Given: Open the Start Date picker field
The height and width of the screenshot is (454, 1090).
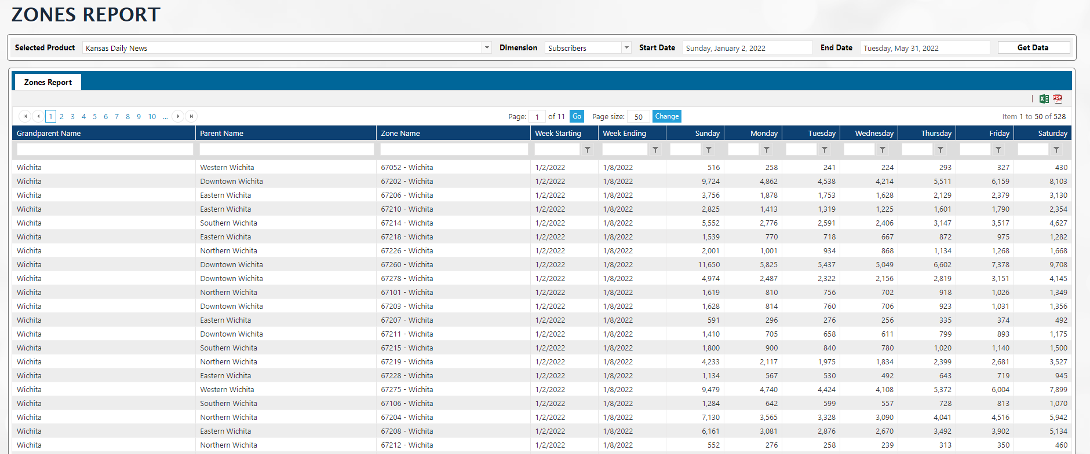Looking at the screenshot, I should 746,48.
